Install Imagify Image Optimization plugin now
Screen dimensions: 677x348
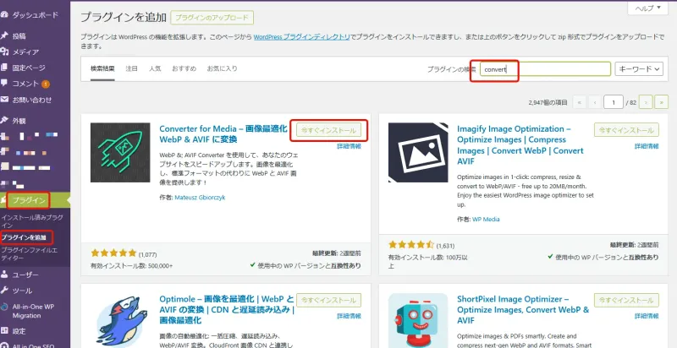point(626,130)
